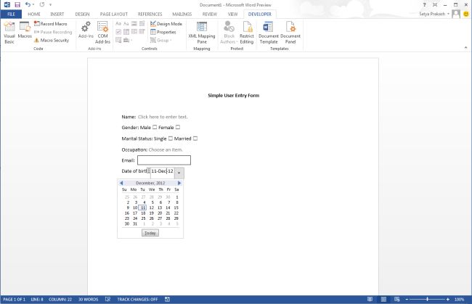Image resolution: width=472 pixels, height=304 pixels.
Task: Check the Male checkbox
Action: pyautogui.click(x=155, y=127)
